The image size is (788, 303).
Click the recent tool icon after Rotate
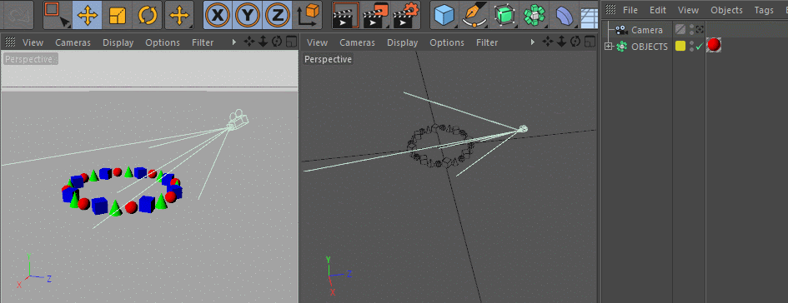coord(179,15)
